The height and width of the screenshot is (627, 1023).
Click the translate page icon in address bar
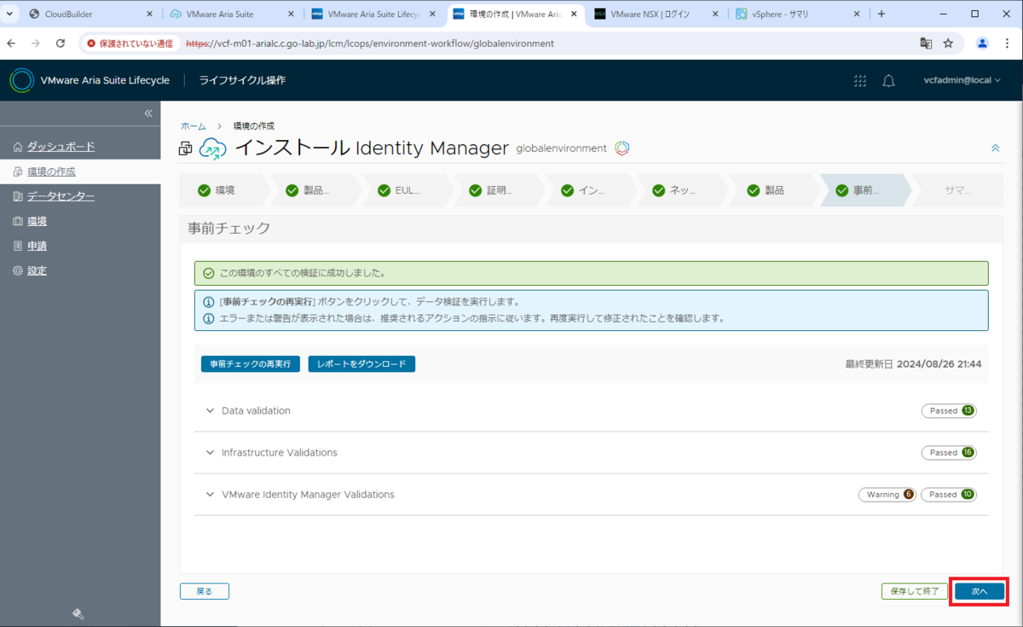coord(926,44)
